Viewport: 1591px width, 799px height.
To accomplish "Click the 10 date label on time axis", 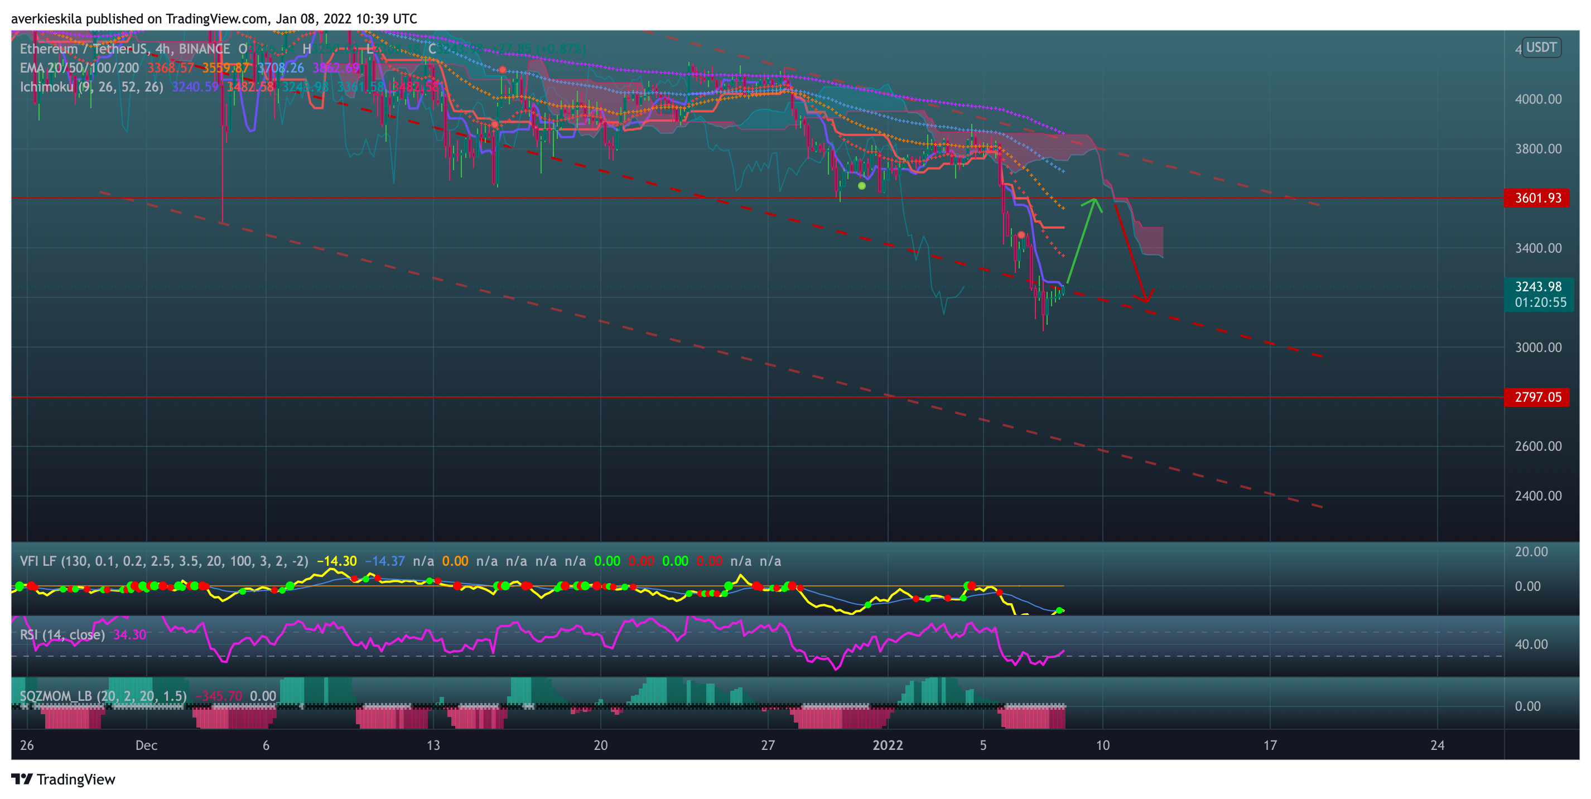I will [x=1102, y=745].
